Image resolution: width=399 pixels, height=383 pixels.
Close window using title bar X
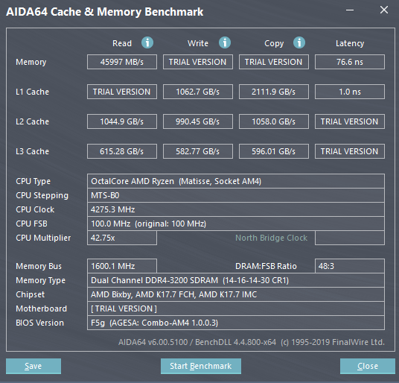384,10
